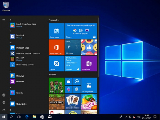Open the Recycle Bin on the desktop

click(6, 6)
